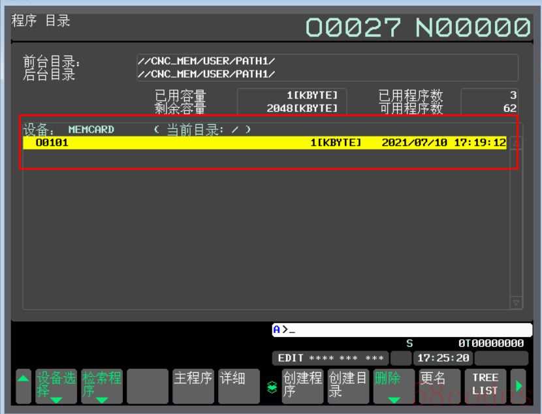
Task: Create a directory with 创建目录 key
Action: pyautogui.click(x=348, y=386)
